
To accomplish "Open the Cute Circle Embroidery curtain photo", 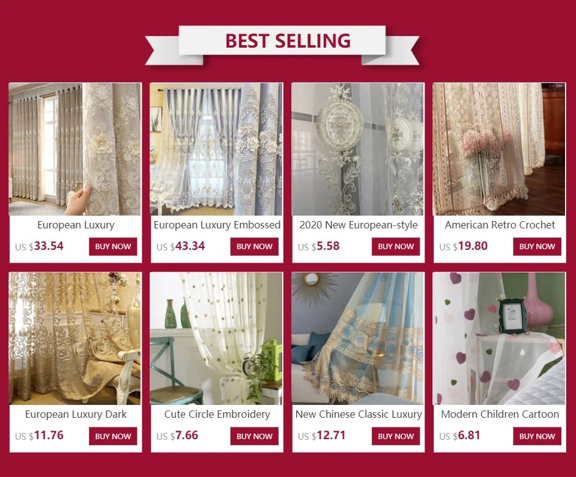I will pyautogui.click(x=216, y=338).
